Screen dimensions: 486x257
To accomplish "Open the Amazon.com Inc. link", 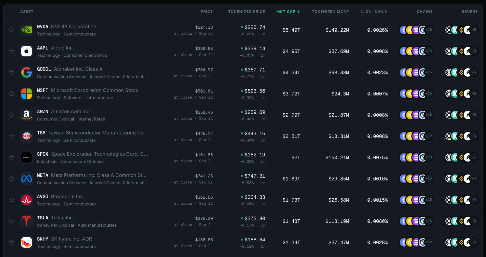I will click(x=71, y=111).
